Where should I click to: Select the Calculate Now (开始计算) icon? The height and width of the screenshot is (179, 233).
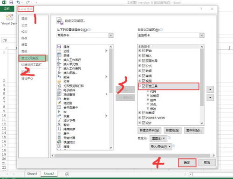pos(59,138)
